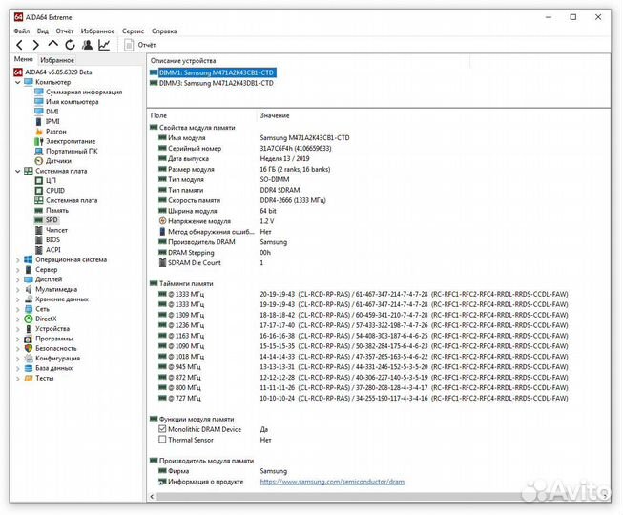This screenshot has width=623, height=515.
Task: Click the Датчики sensor icon
Action: click(38, 161)
